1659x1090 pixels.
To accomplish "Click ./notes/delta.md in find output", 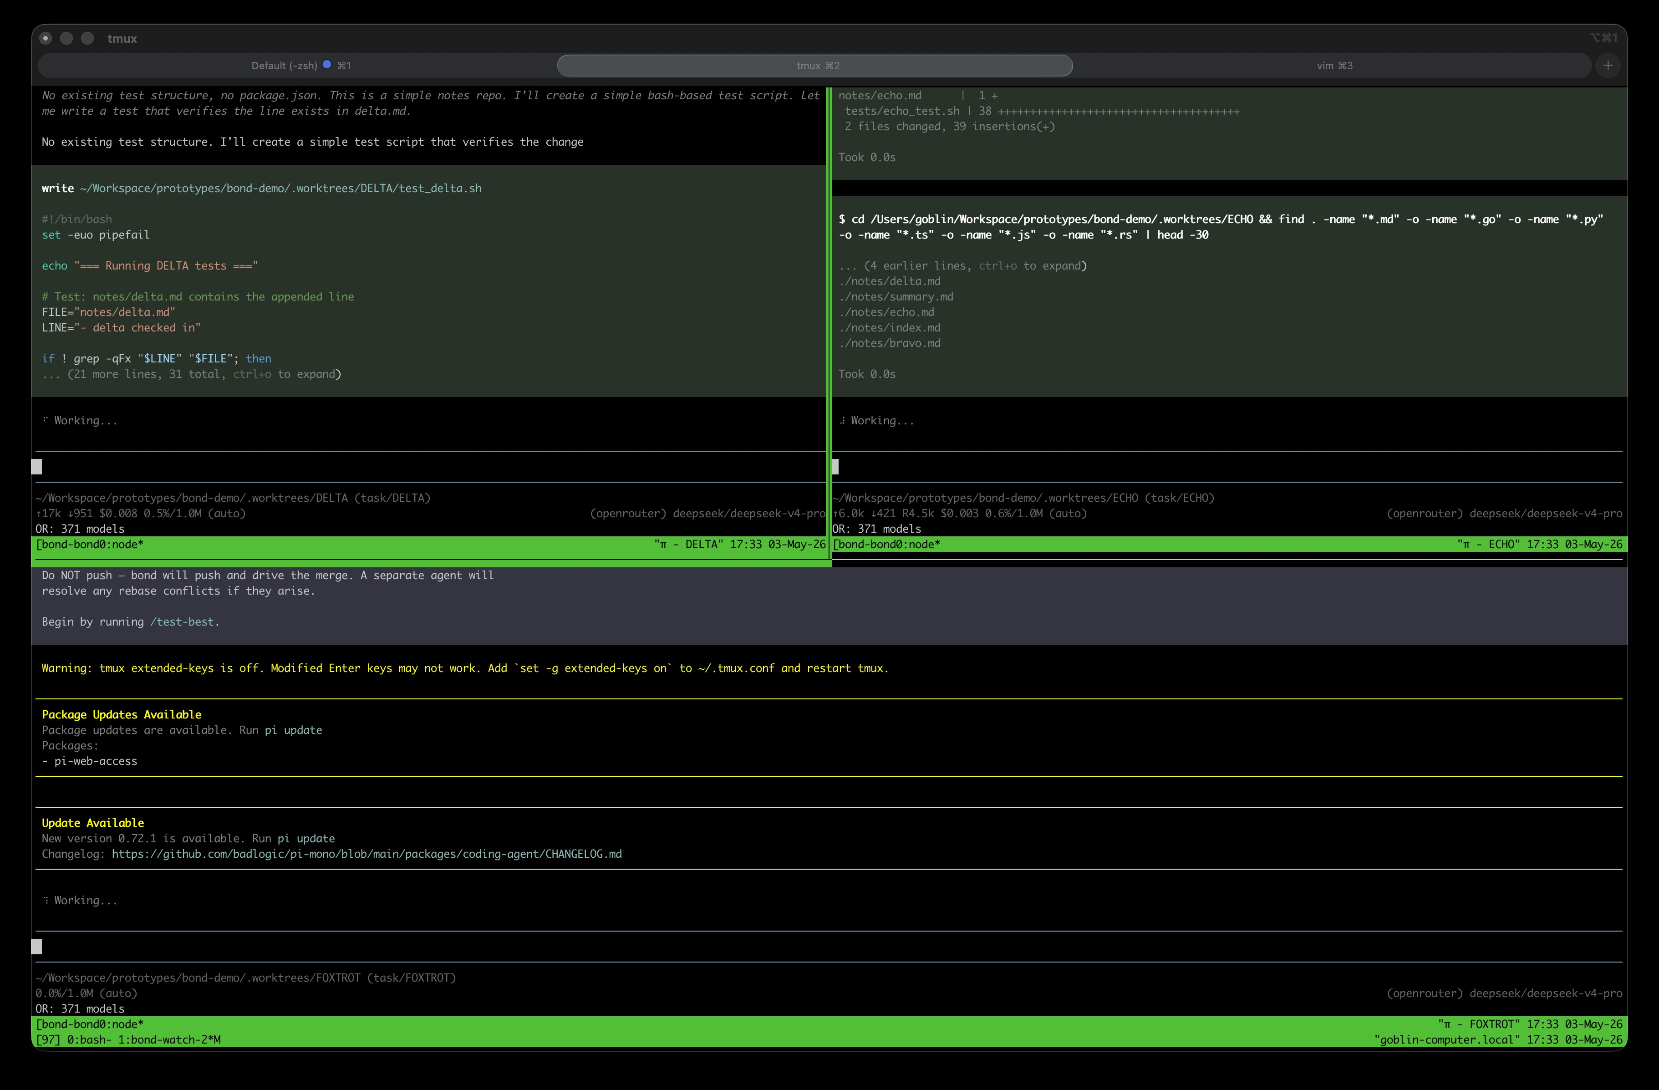I will 890,281.
